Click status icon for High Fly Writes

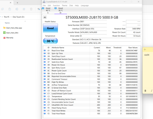[45, 82]
